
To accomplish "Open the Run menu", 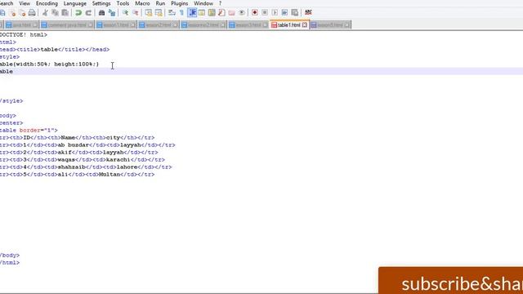I will [160, 3].
